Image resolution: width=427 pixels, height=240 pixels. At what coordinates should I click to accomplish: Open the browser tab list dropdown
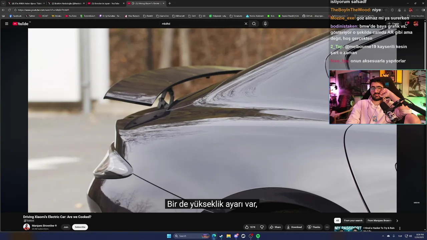[3, 3]
